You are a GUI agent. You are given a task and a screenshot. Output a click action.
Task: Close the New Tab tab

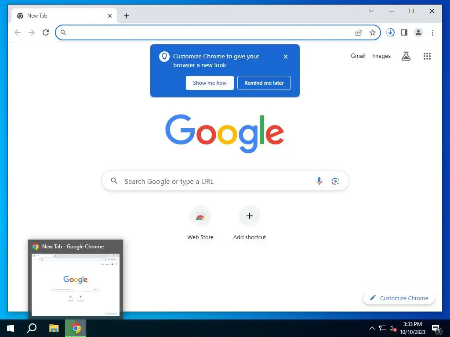pos(109,16)
